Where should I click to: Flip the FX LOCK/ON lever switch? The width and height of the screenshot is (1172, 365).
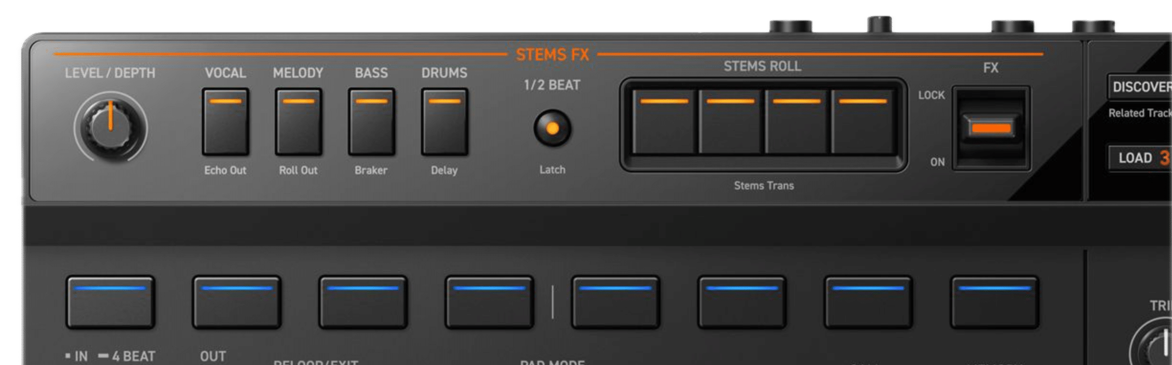pos(991,128)
